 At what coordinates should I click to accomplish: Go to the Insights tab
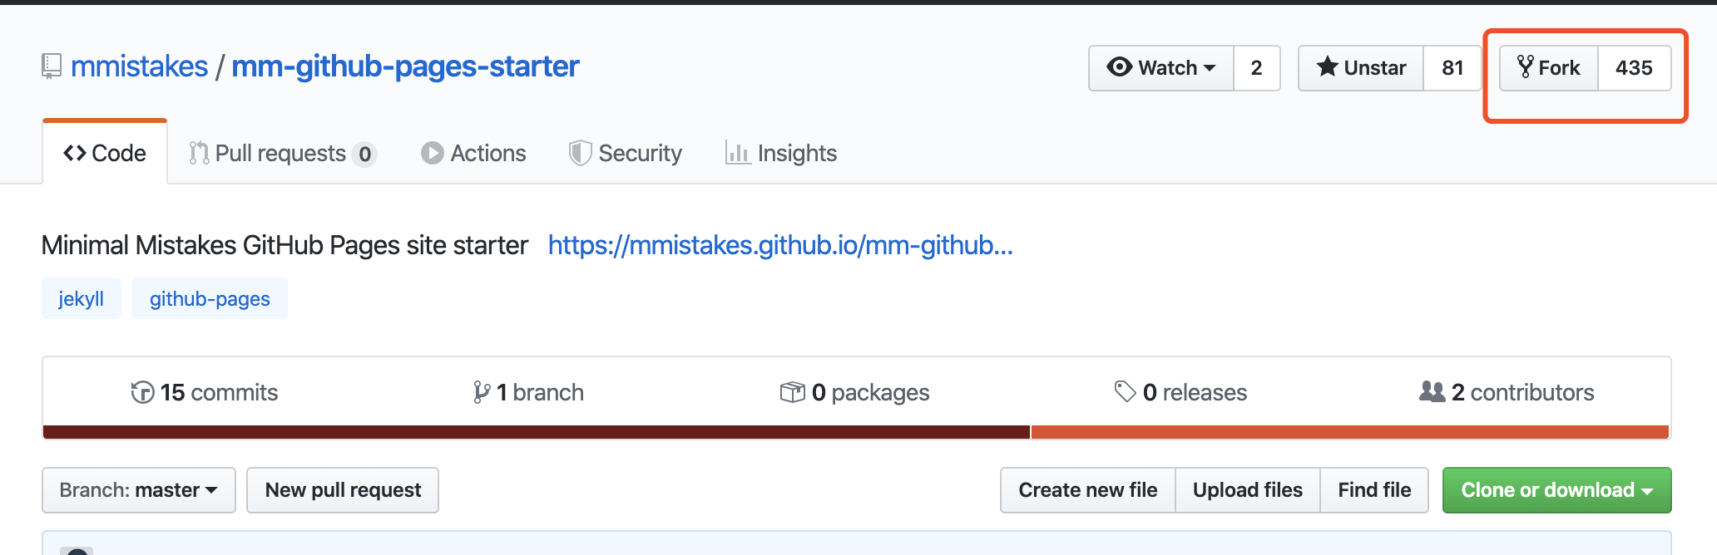[781, 154]
